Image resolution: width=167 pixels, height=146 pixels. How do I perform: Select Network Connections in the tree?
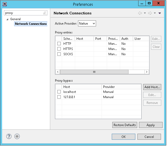click(31, 24)
